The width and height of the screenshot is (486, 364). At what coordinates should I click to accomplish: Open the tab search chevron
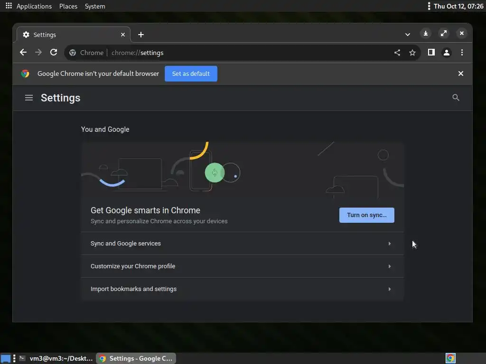coord(408,34)
